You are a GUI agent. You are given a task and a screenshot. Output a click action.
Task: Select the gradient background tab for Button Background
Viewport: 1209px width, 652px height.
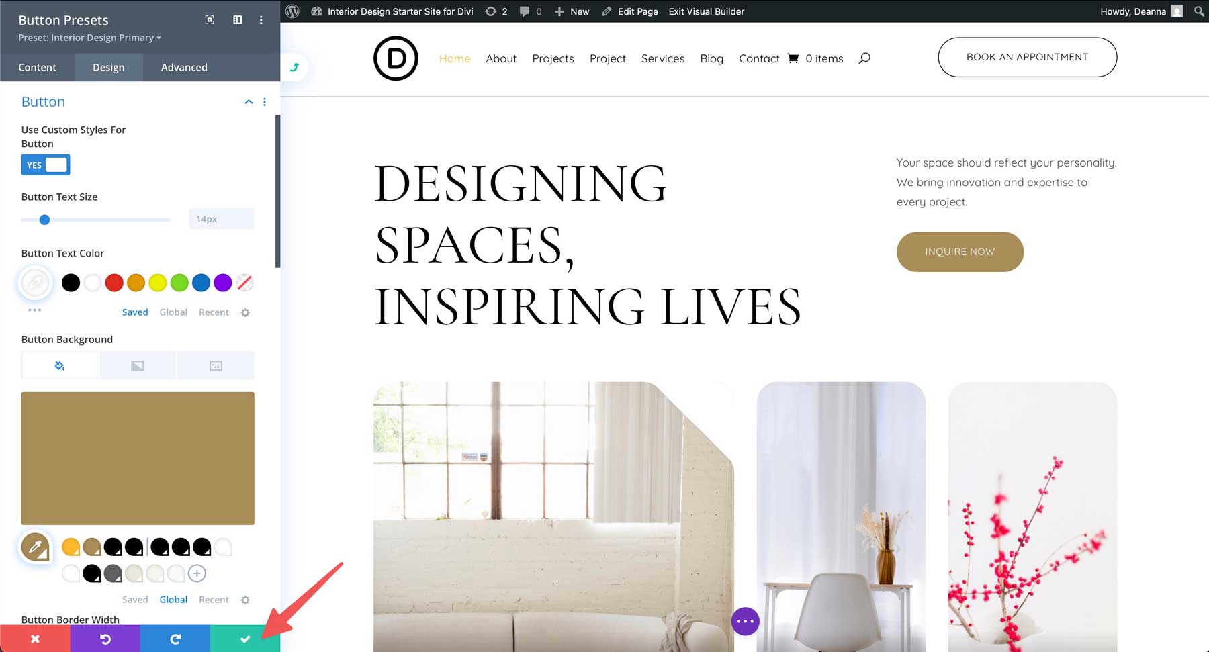click(x=137, y=365)
